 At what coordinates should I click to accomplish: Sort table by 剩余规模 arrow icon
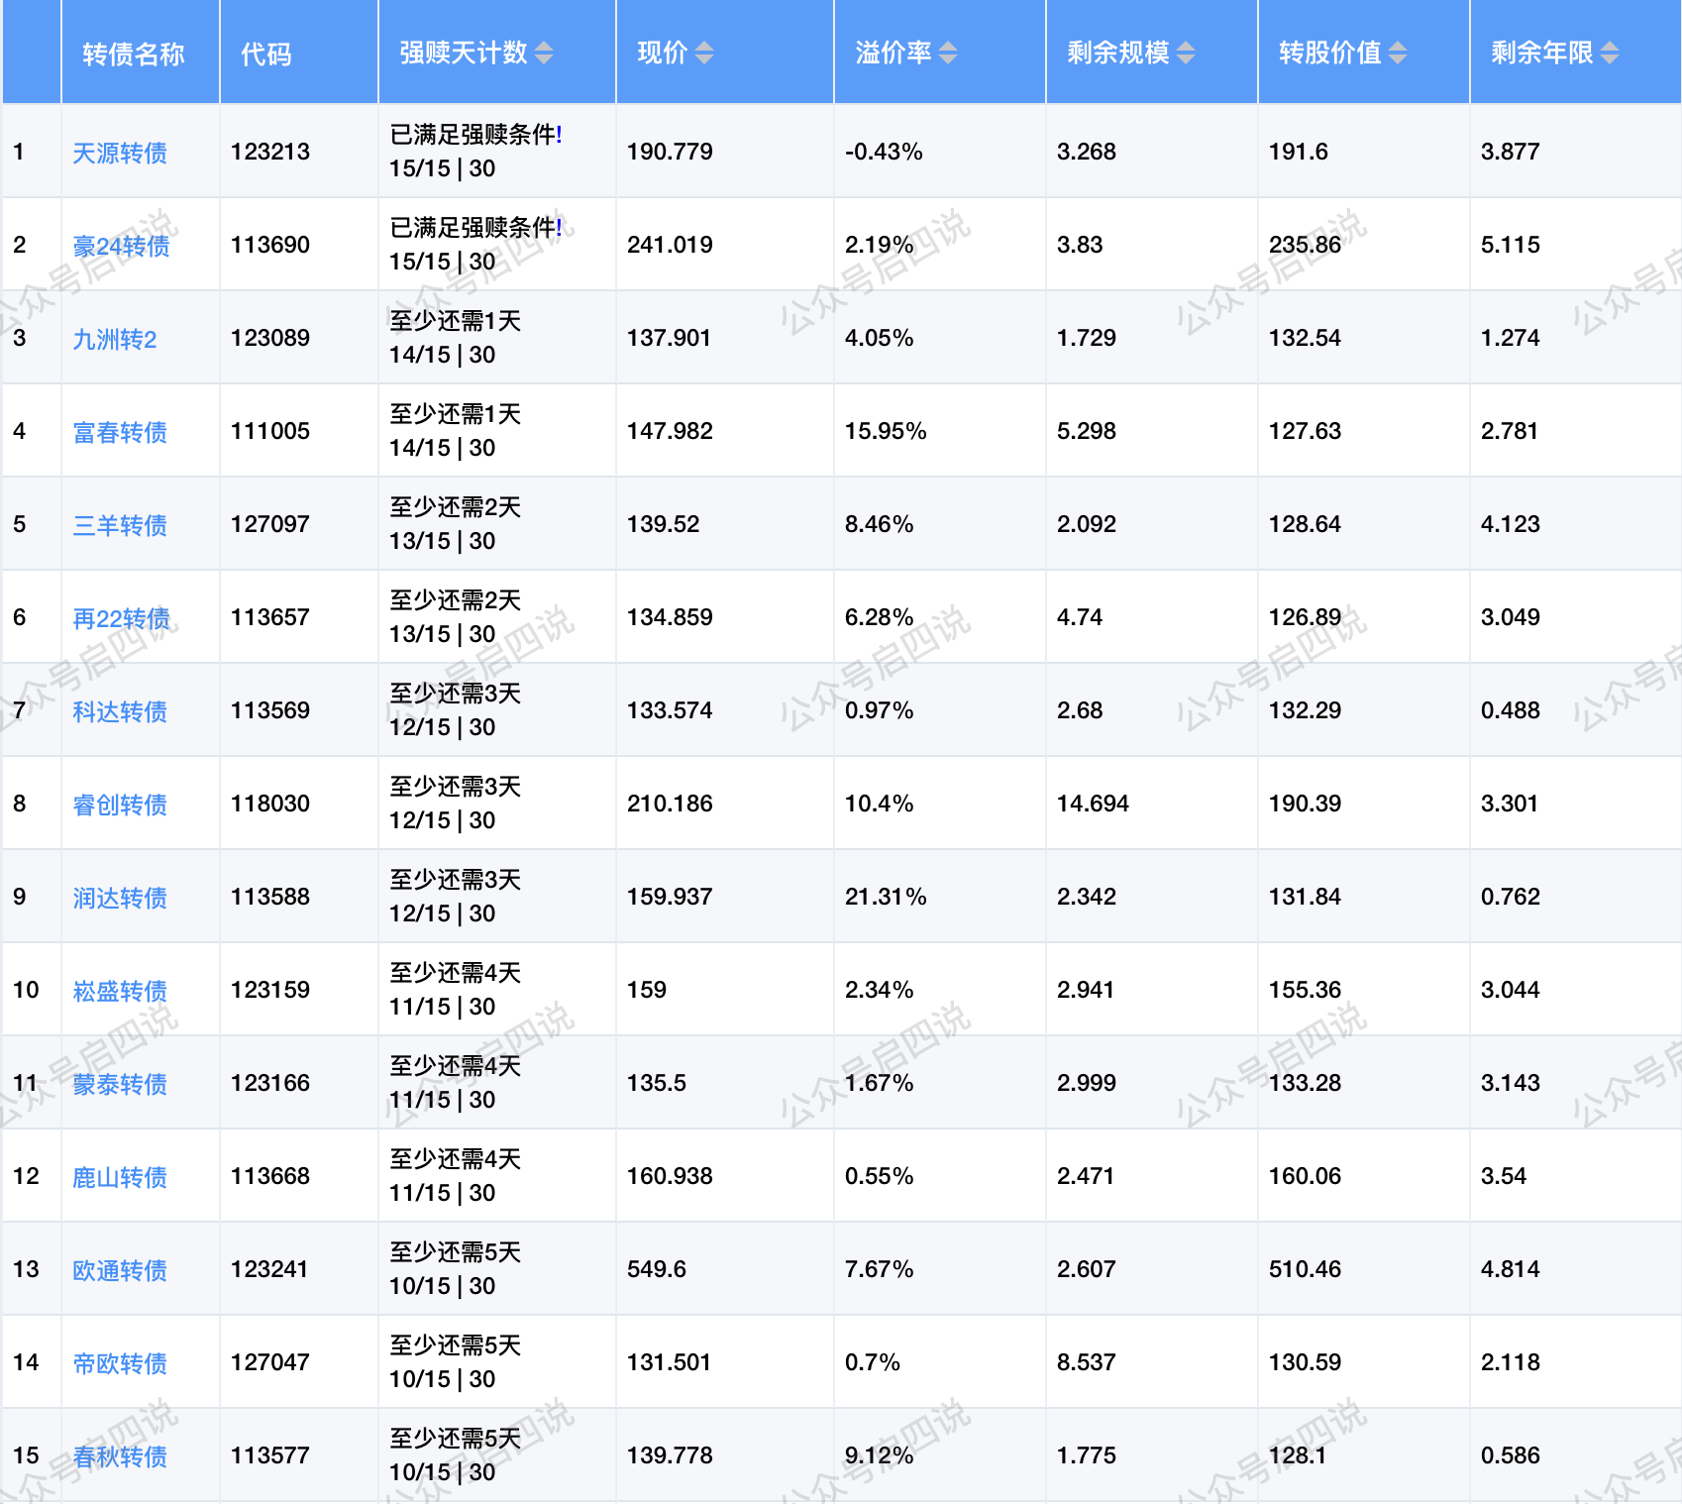[1186, 53]
